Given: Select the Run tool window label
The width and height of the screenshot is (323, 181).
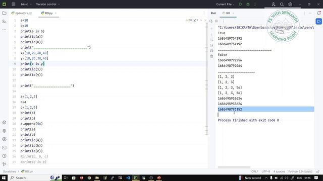Looking at the screenshot, I should [x=213, y=13].
